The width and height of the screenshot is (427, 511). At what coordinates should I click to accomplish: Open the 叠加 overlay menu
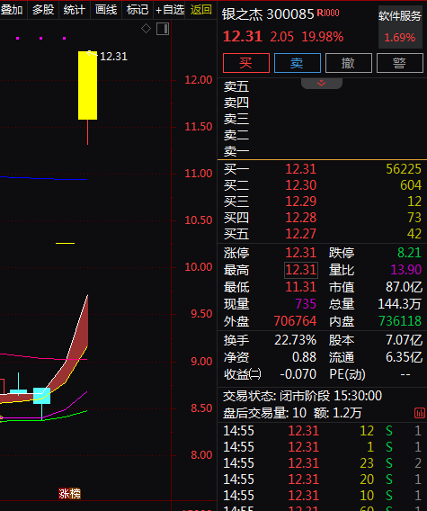[x=13, y=10]
